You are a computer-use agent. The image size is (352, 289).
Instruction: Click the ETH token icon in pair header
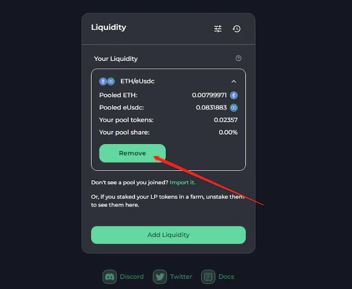pyautogui.click(x=103, y=81)
